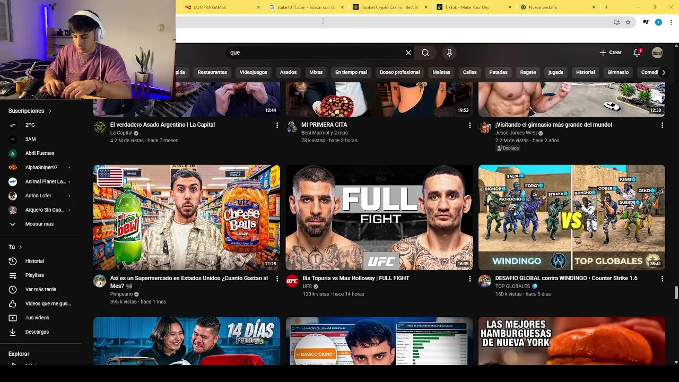Filter by Boxeo profesional chip
Viewport: 679px width, 382px height.
pos(400,72)
